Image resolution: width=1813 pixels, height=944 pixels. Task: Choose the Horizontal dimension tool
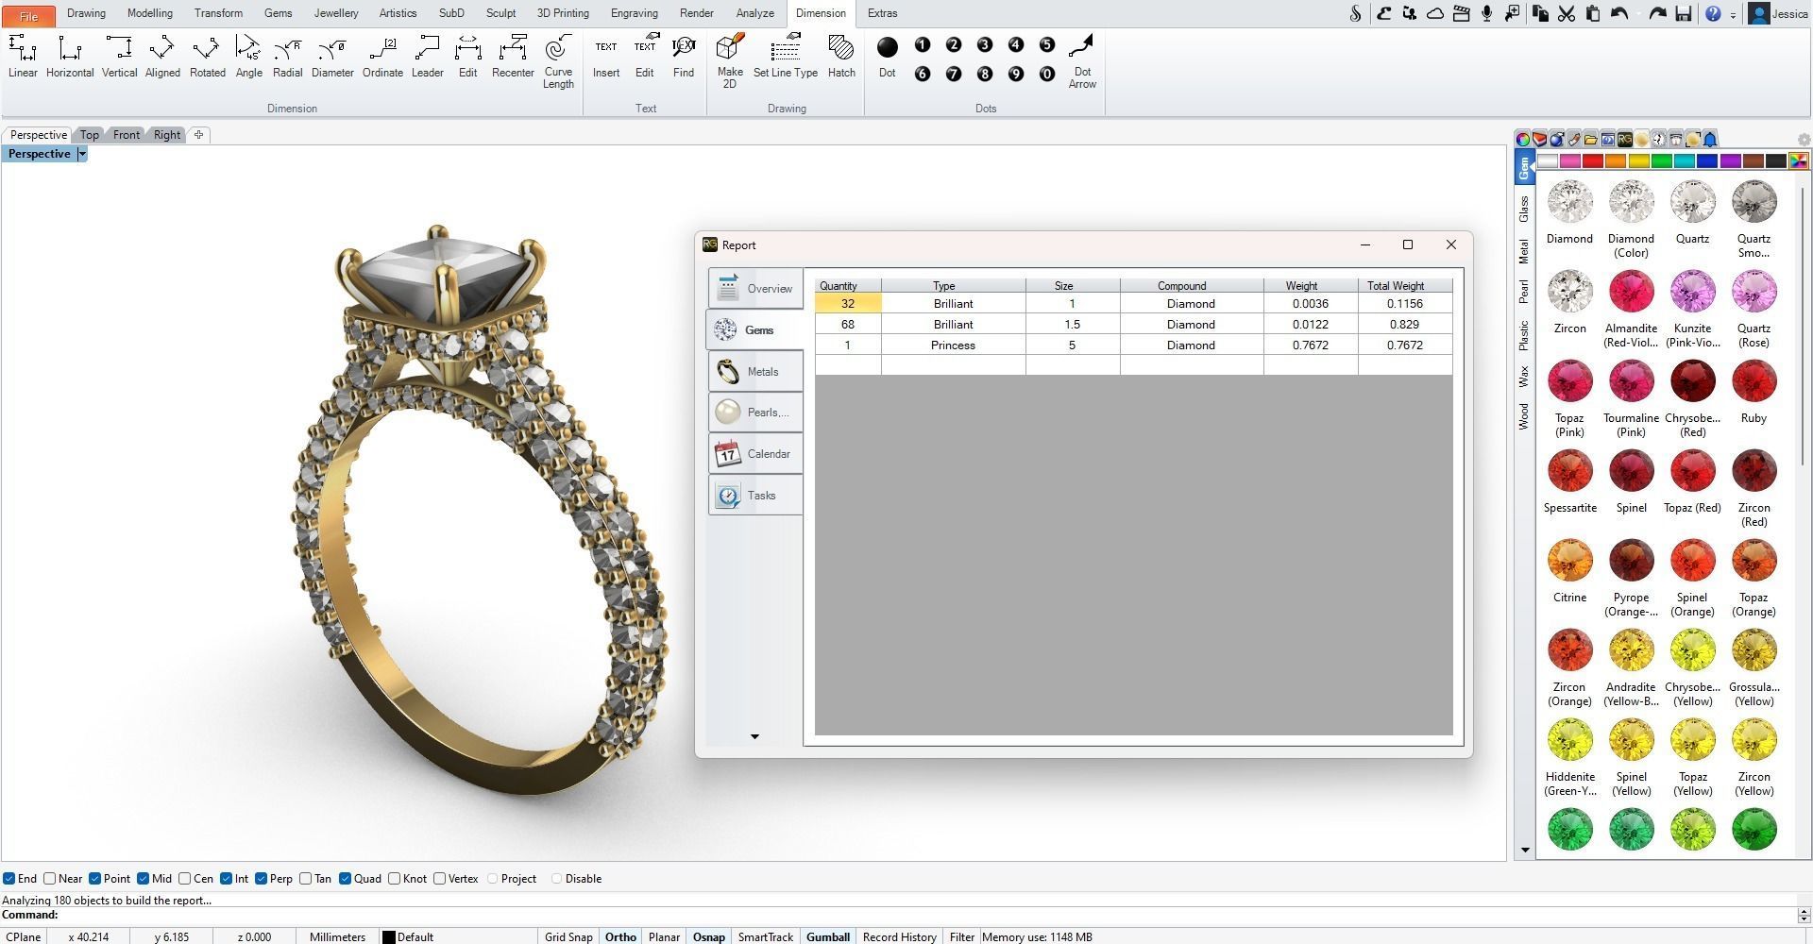pos(70,56)
